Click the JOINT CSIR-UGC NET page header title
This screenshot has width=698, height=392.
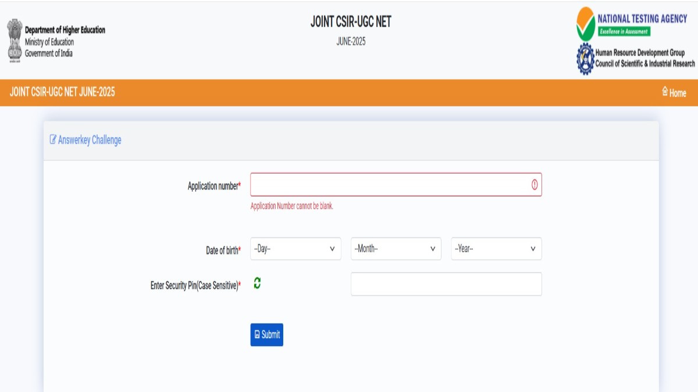coord(351,22)
